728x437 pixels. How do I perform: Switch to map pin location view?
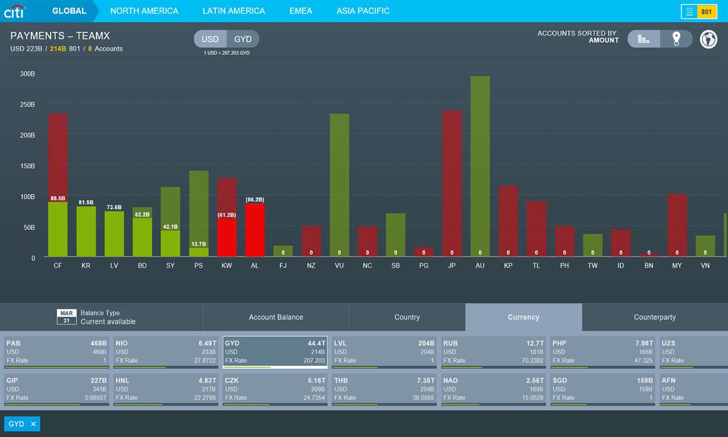tap(676, 39)
